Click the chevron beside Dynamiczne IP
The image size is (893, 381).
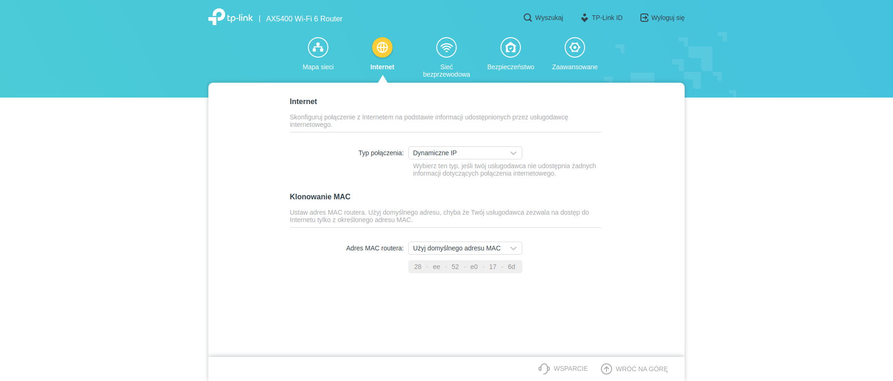click(x=513, y=153)
